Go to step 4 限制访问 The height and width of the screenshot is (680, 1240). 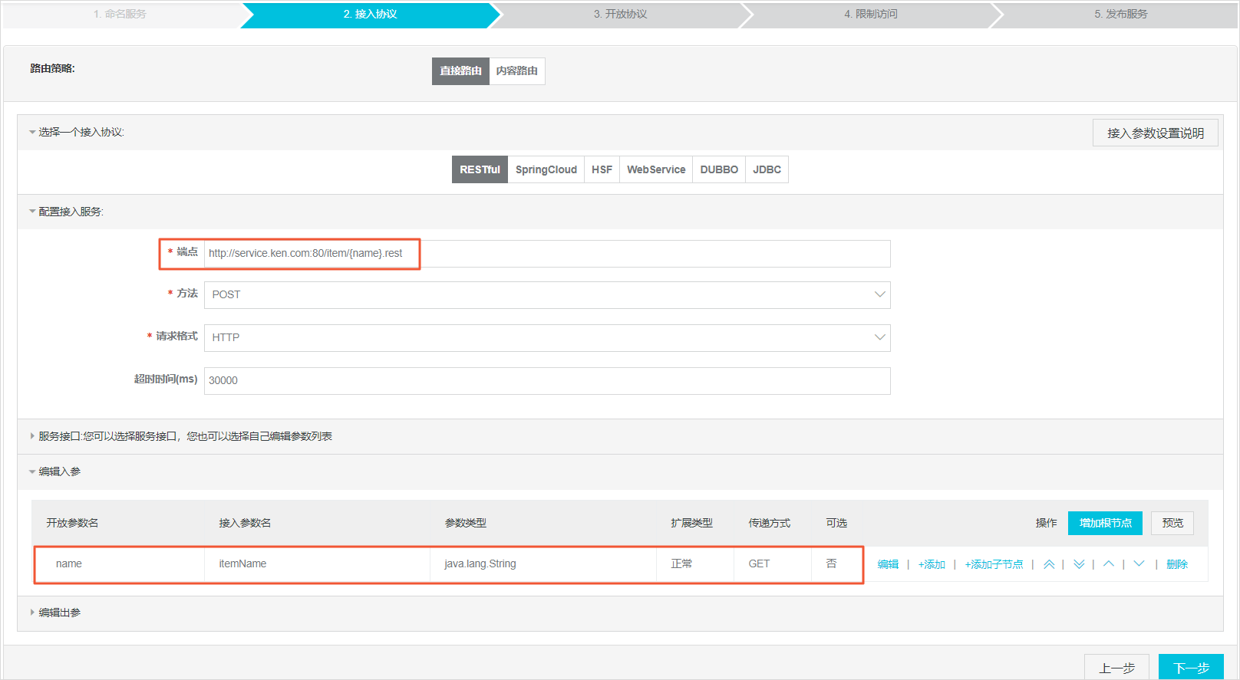871,14
